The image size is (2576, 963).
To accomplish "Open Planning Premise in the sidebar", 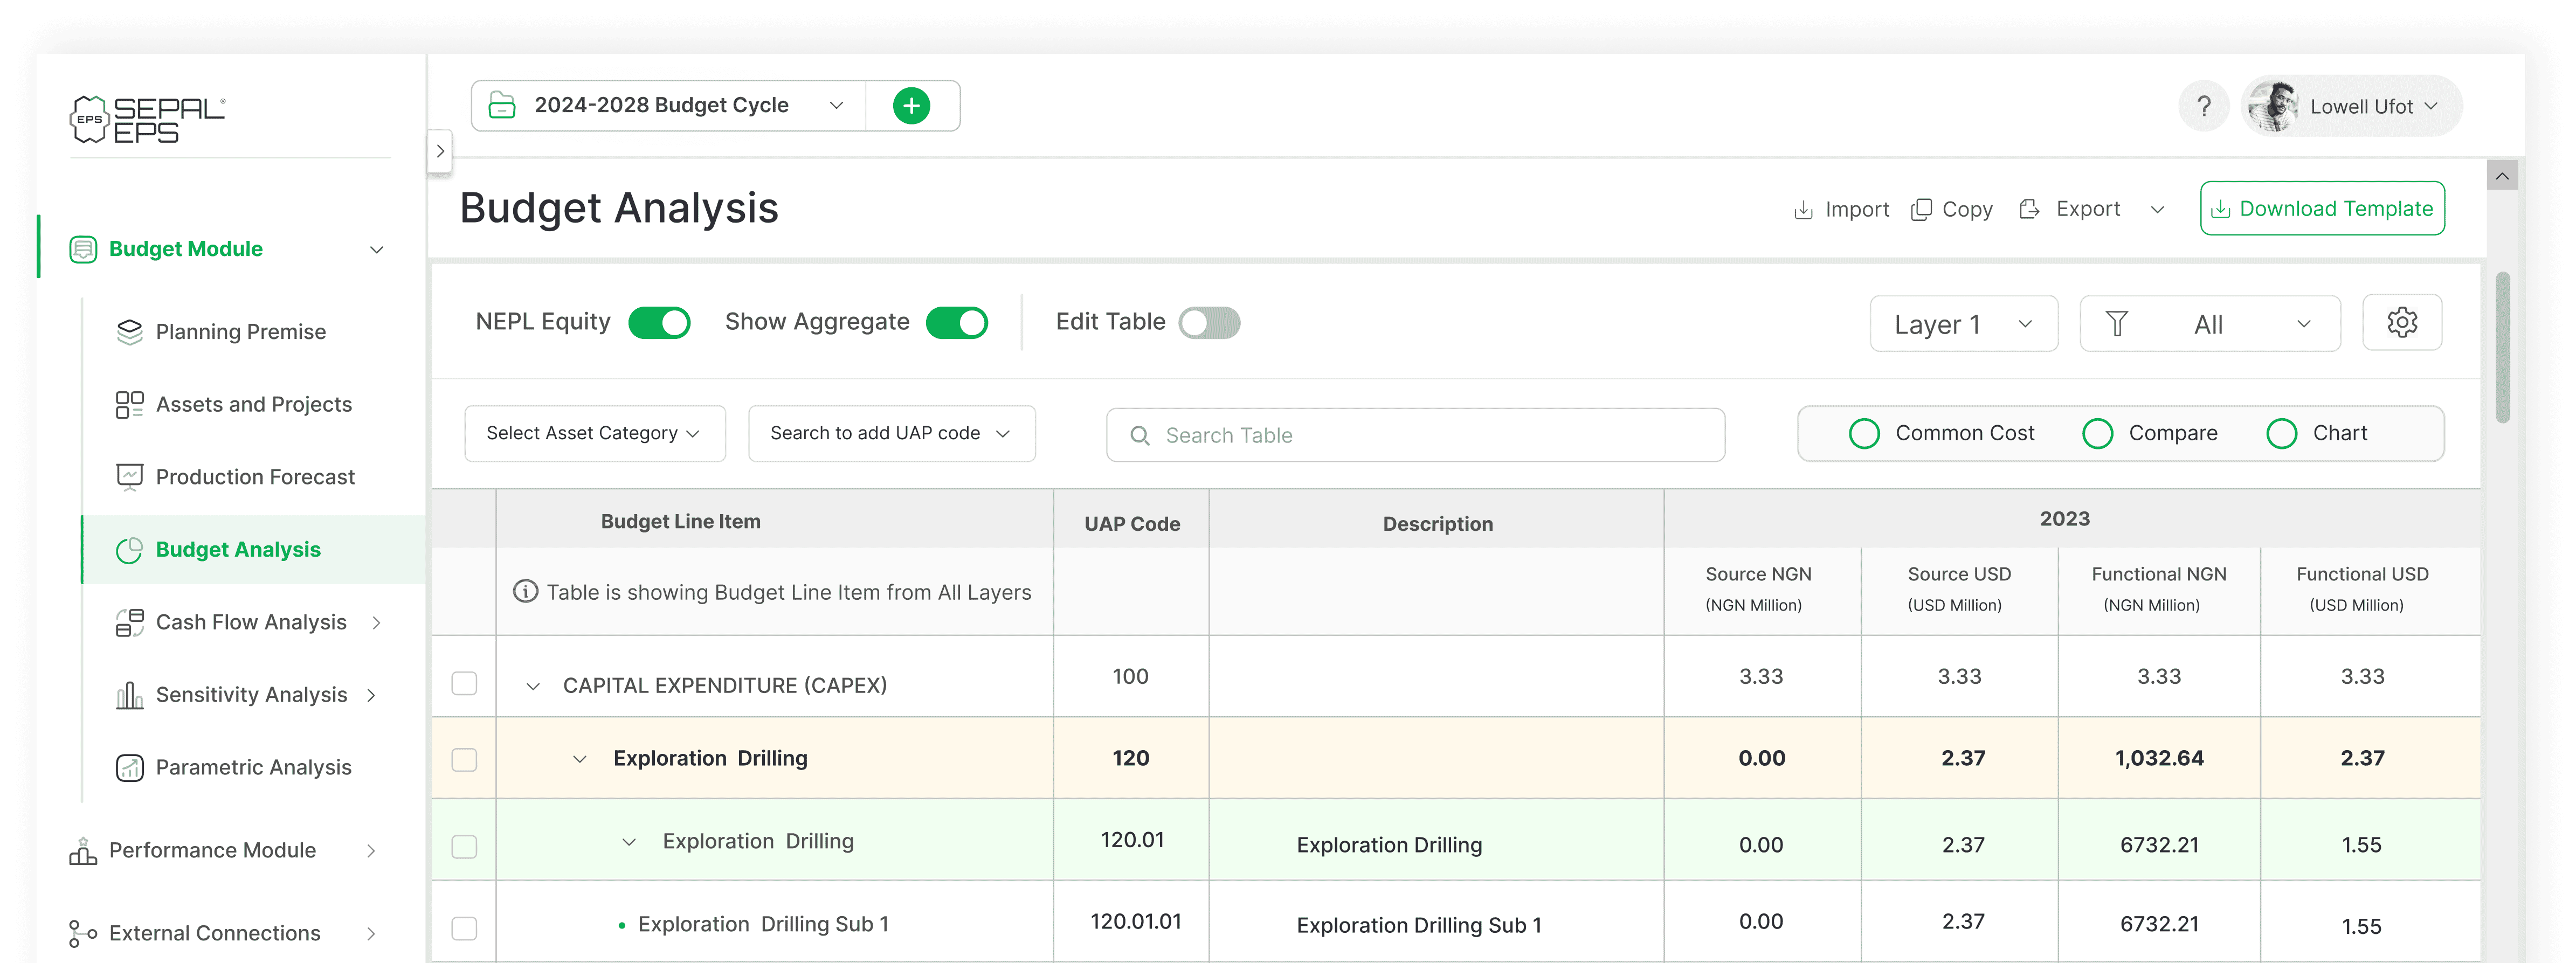I will 240,332.
